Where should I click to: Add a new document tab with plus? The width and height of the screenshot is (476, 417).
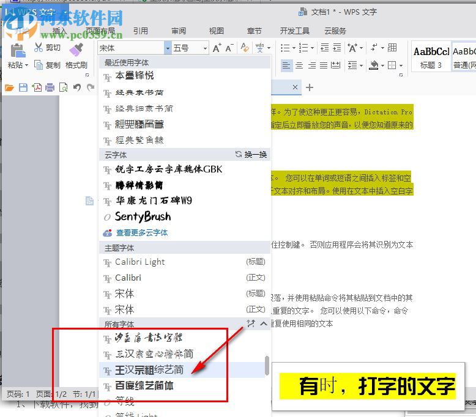point(310,87)
